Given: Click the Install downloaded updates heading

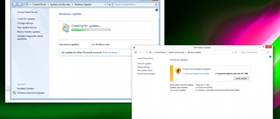Looking at the screenshot, I should pos(197,69).
